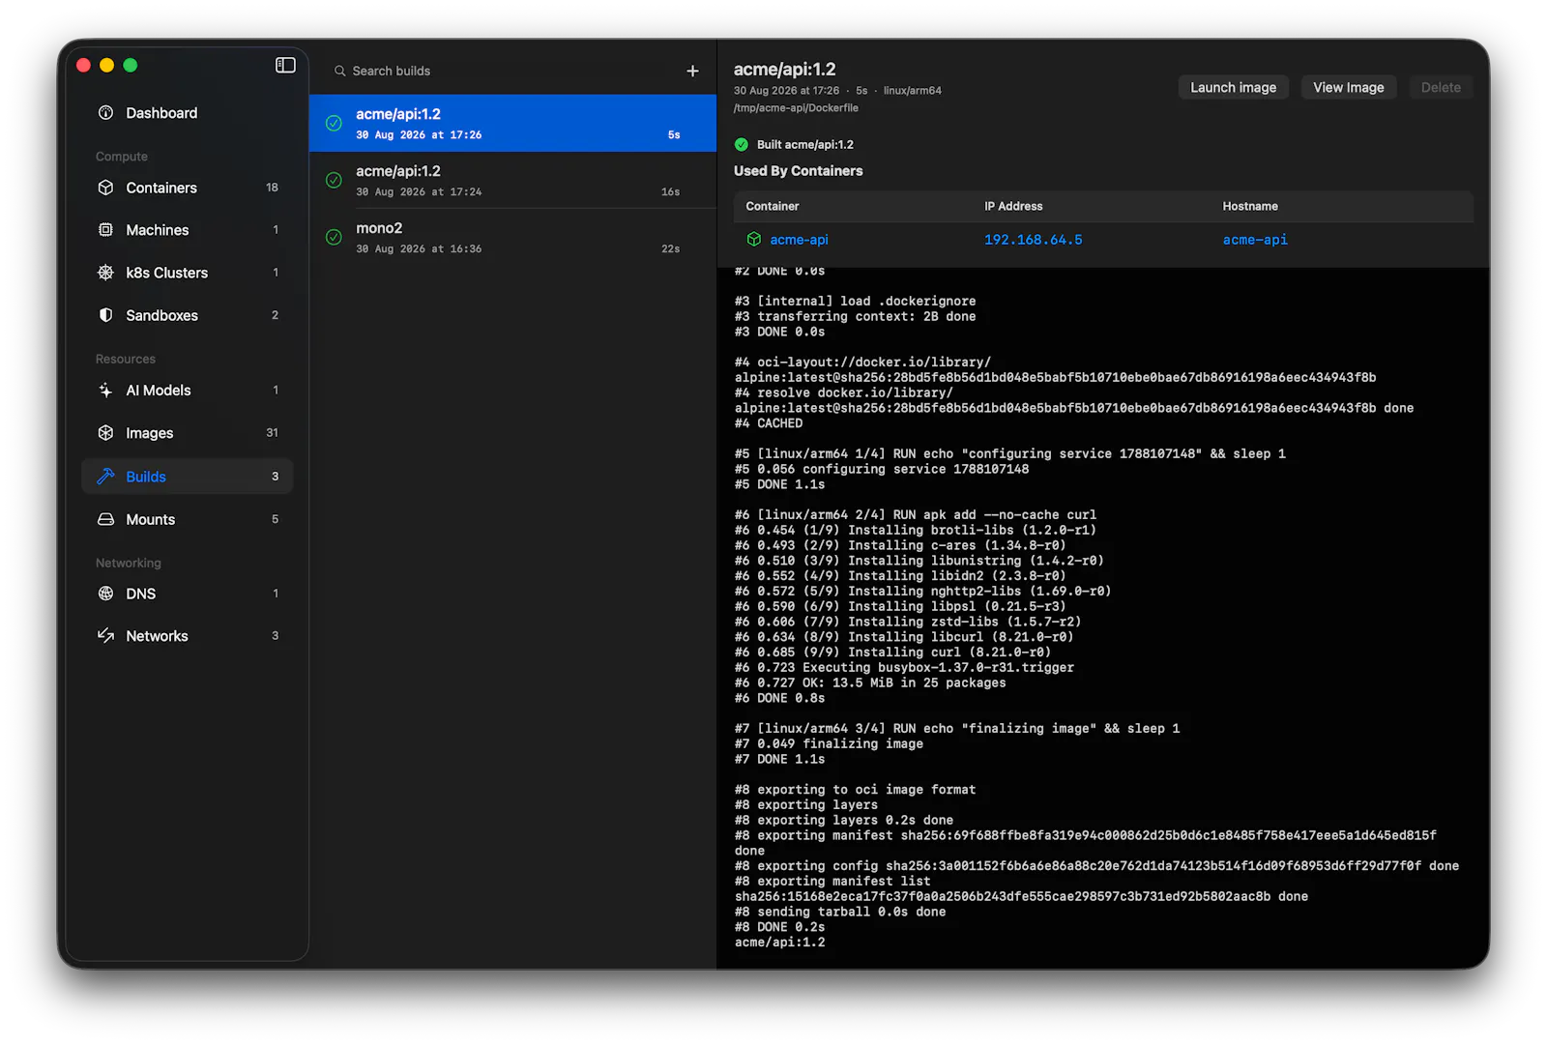The width and height of the screenshot is (1547, 1045).
Task: Go to Containers in sidebar
Action: point(188,188)
